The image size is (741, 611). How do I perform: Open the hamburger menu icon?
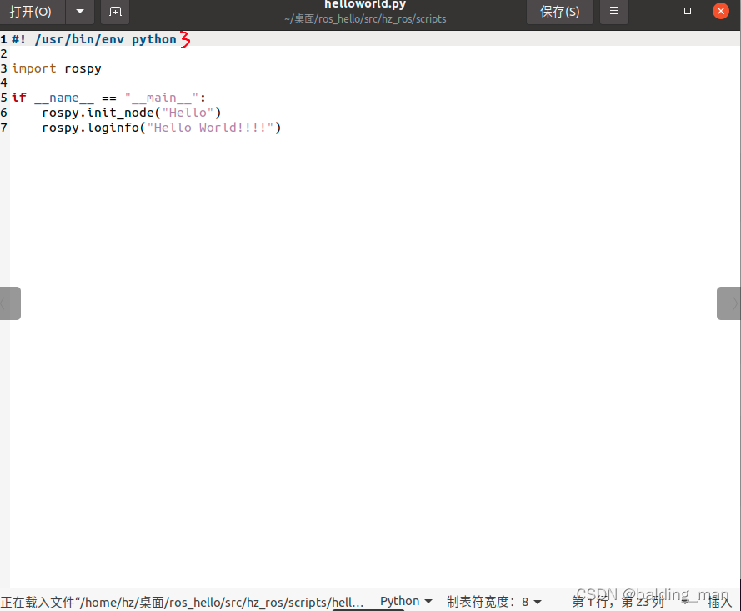click(613, 12)
